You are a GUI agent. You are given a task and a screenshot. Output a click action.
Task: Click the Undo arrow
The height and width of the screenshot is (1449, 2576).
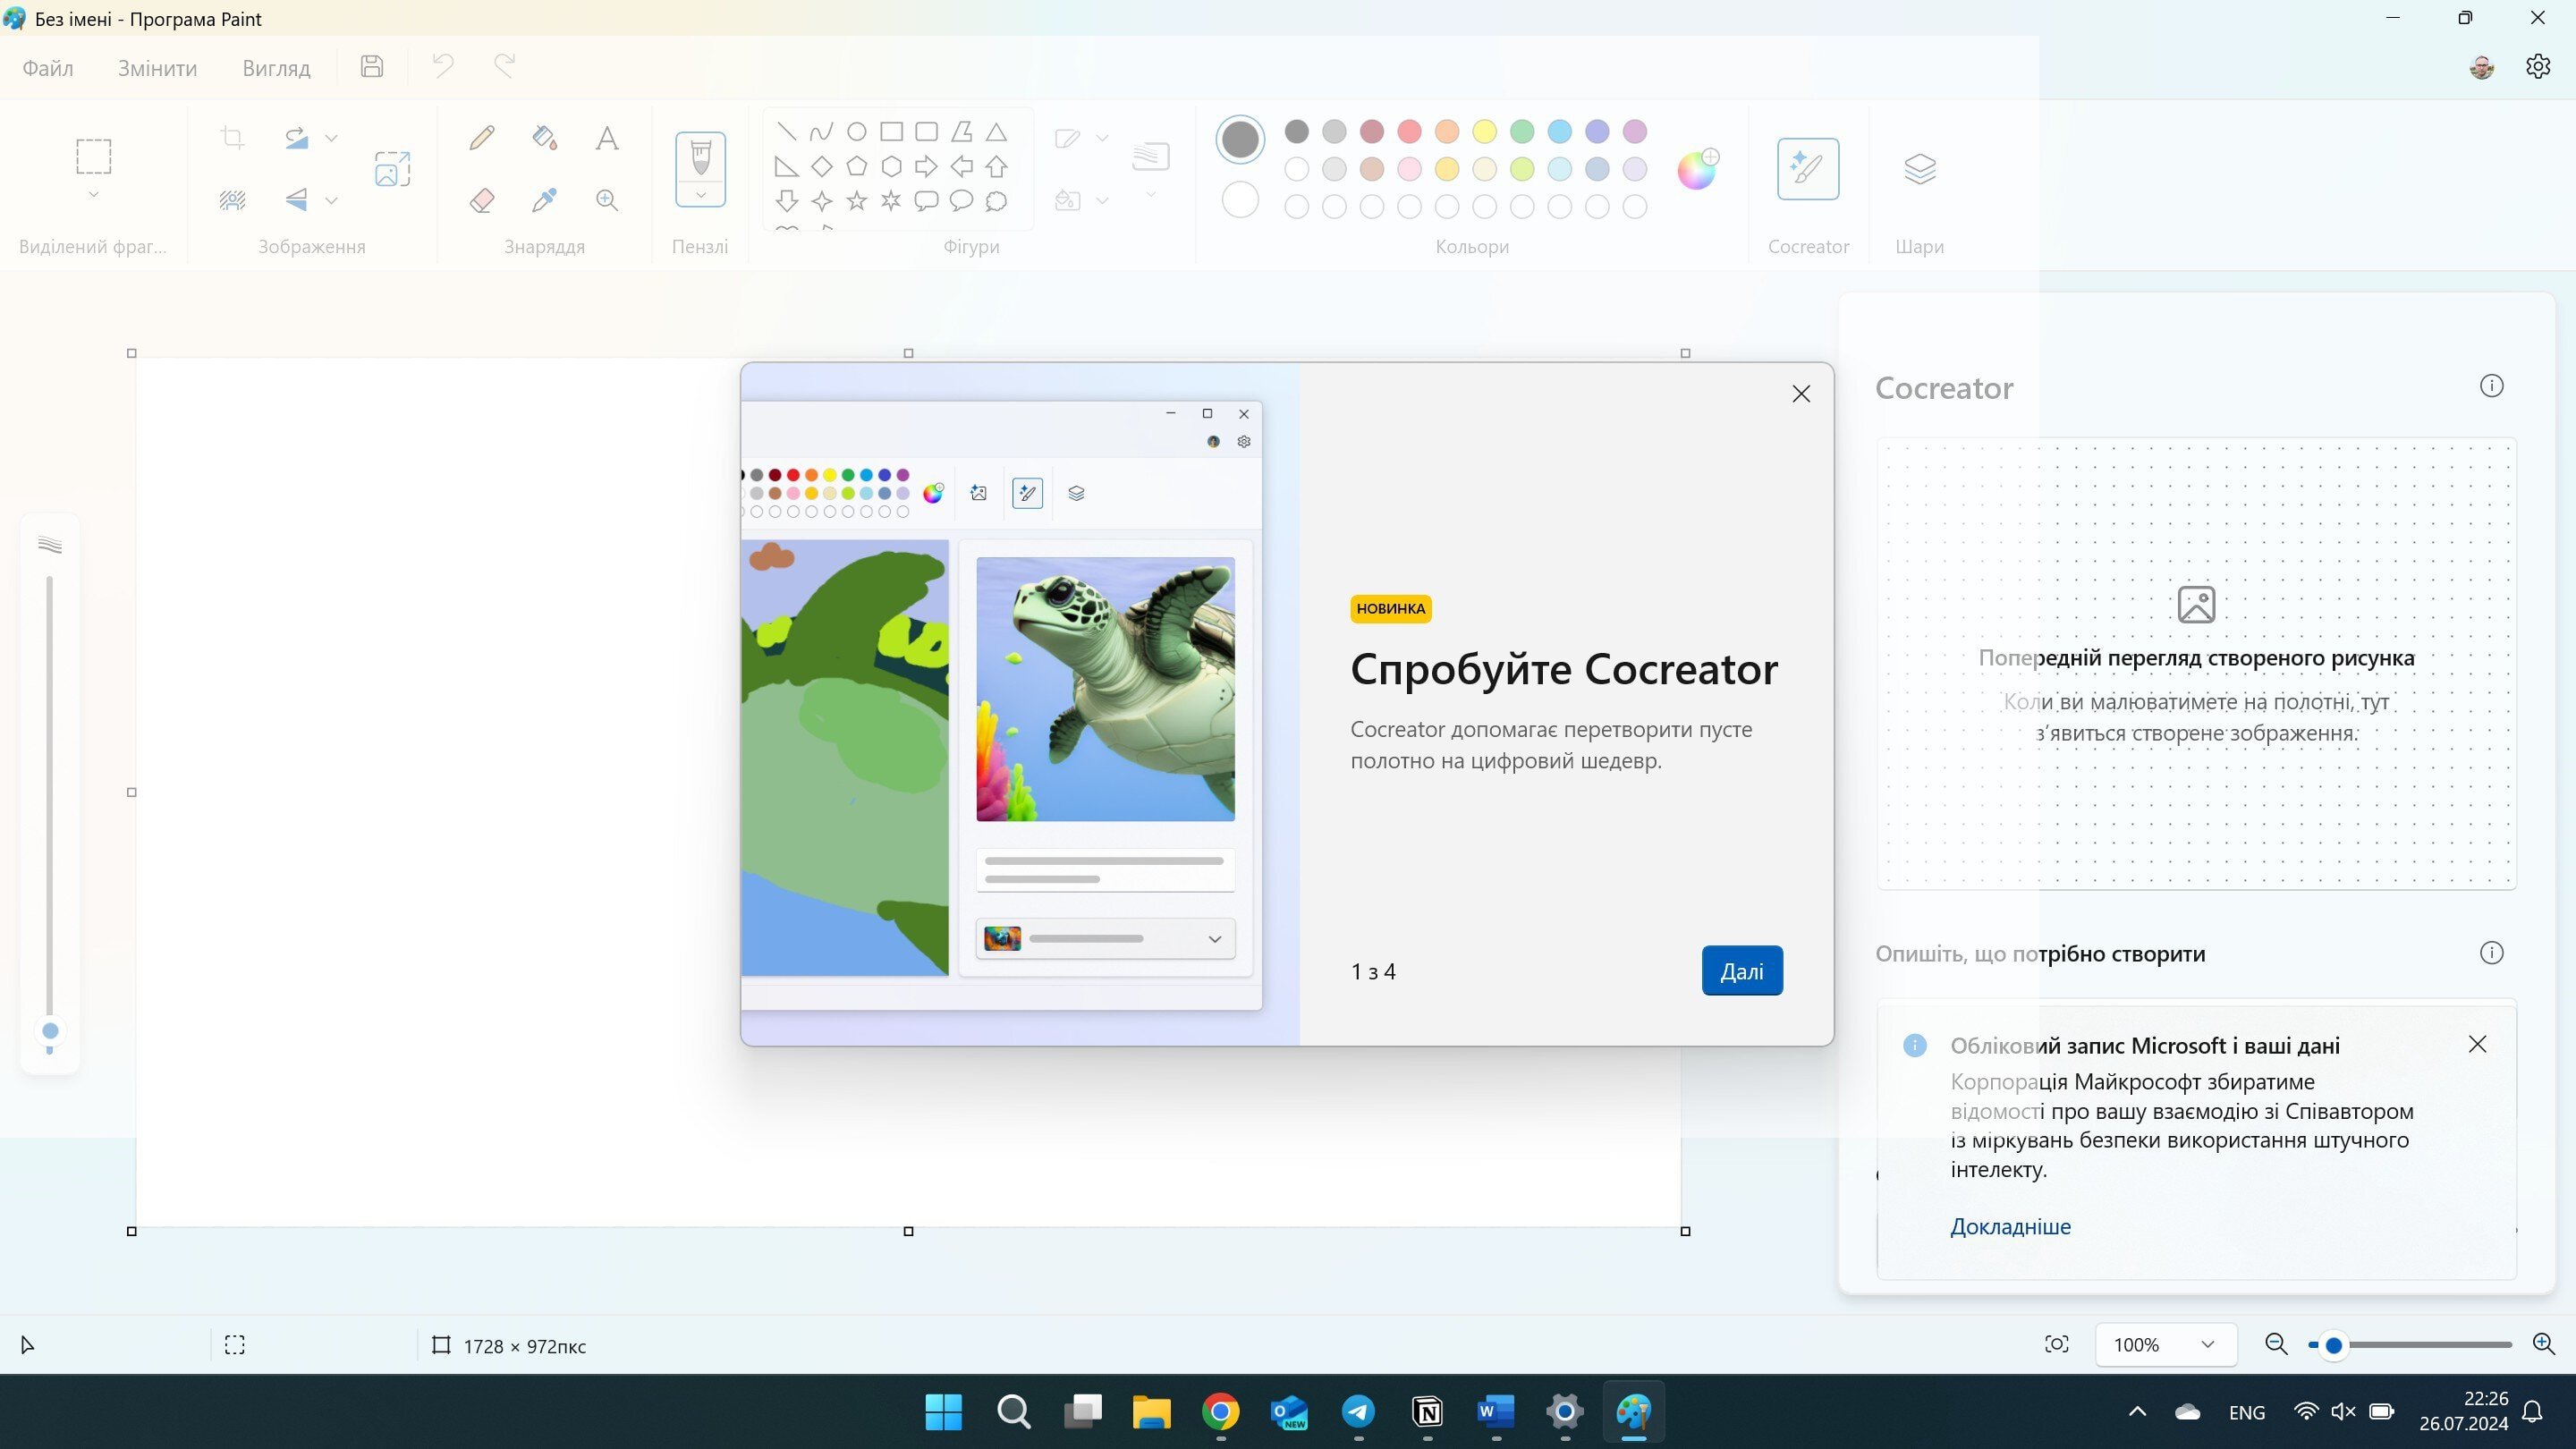coord(443,67)
